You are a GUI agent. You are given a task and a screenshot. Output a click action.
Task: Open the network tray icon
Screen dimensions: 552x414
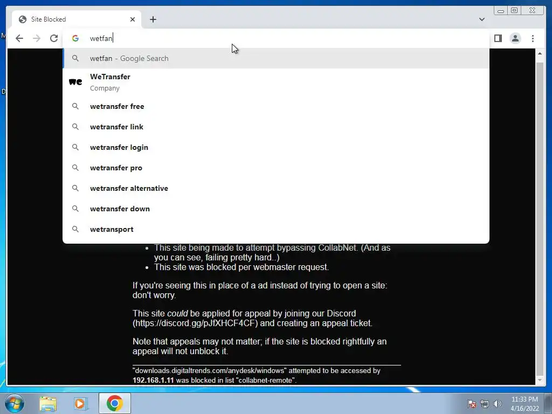point(485,404)
